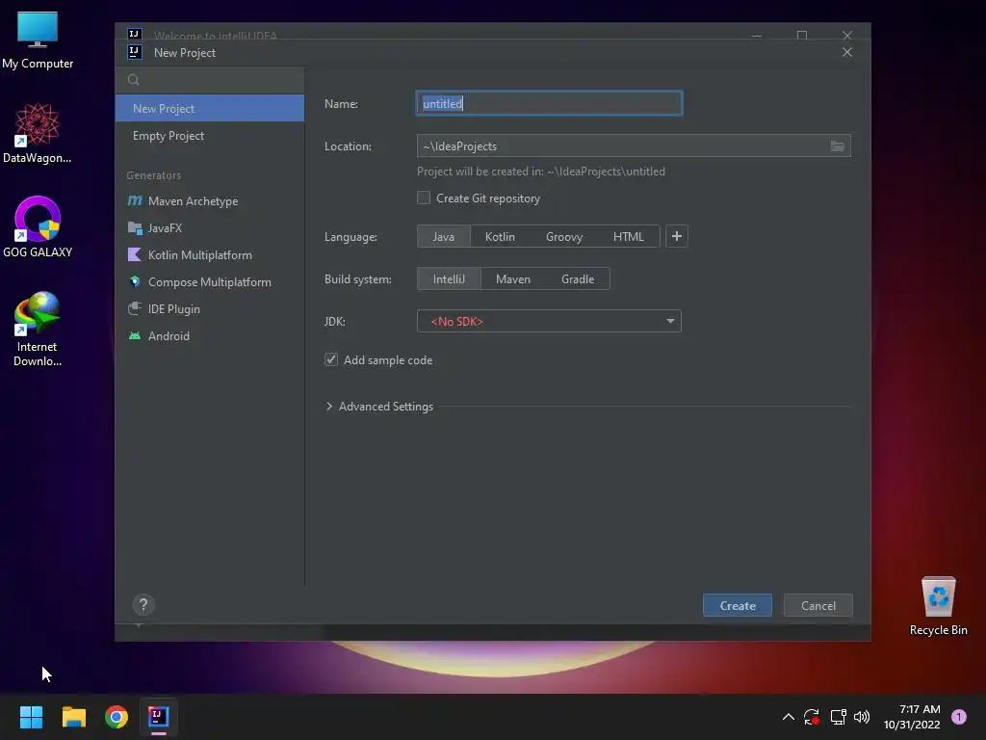
Task: Open DataWagon desktop shortcut
Action: (x=38, y=134)
